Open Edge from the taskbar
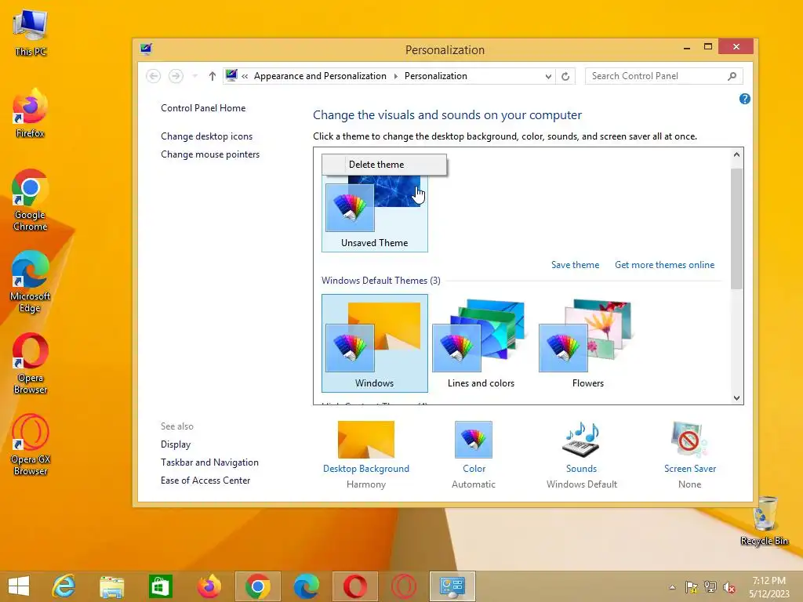 click(307, 586)
